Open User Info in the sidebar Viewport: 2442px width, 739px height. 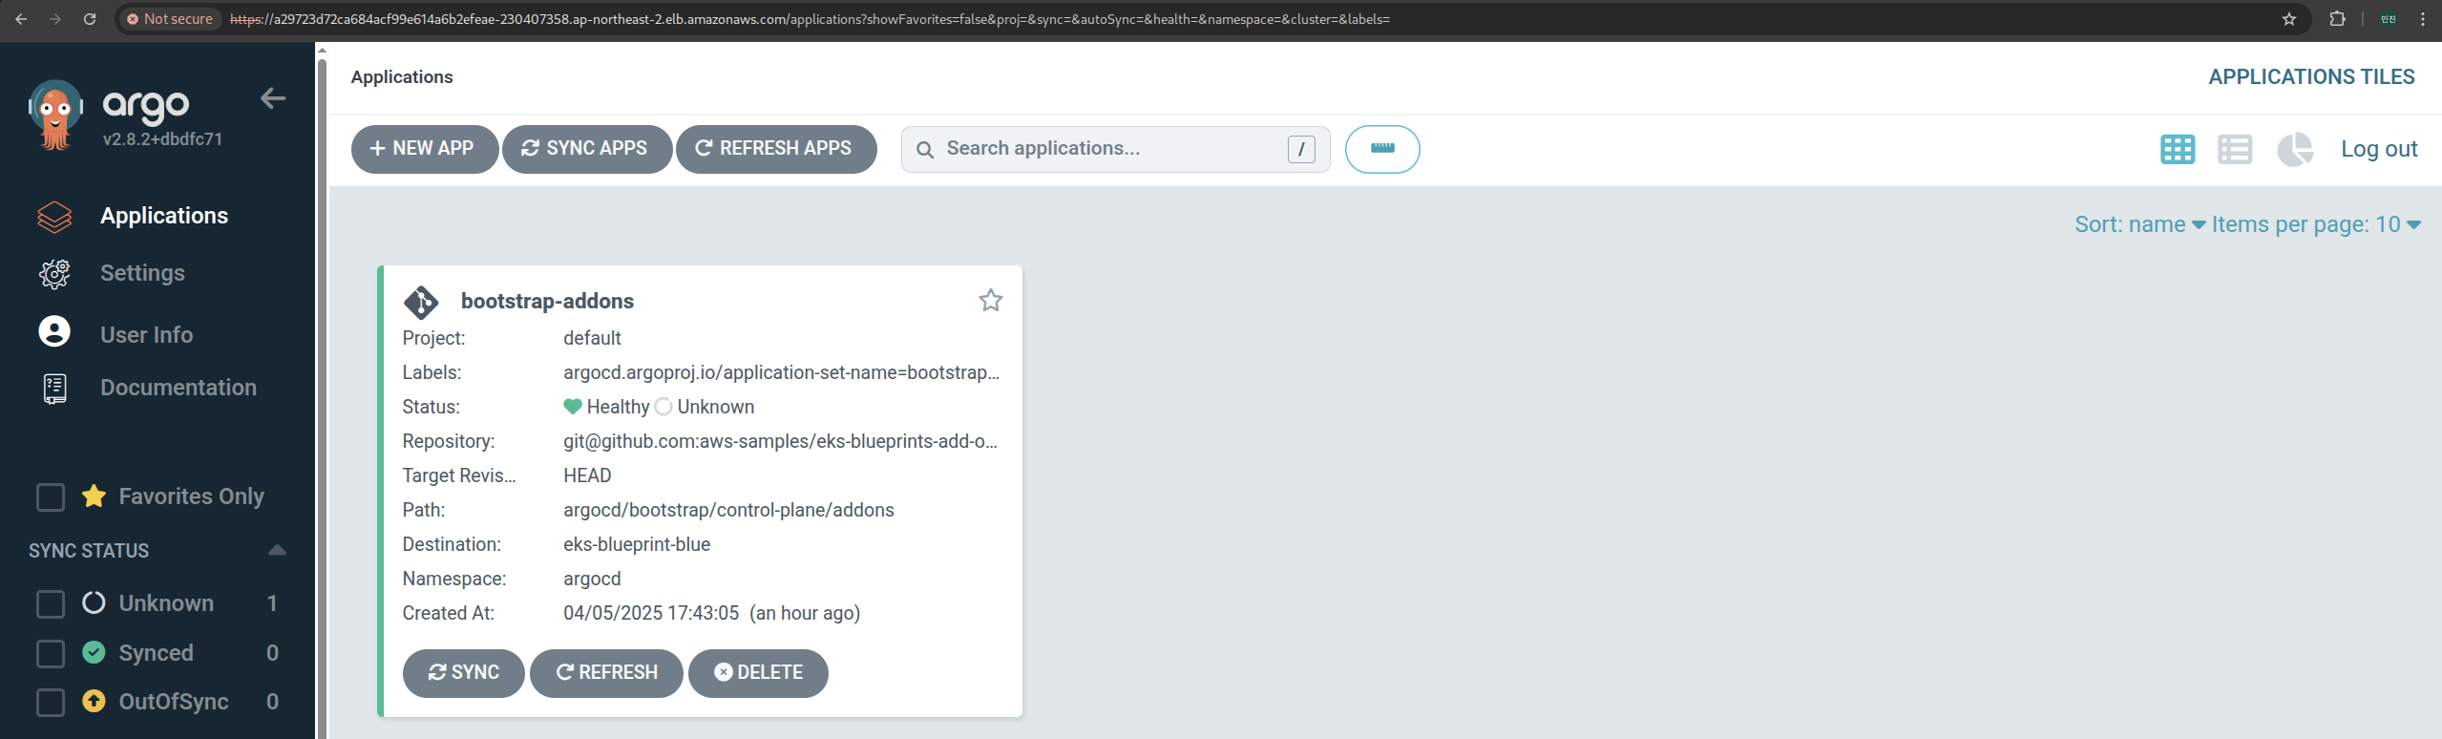pos(146,335)
